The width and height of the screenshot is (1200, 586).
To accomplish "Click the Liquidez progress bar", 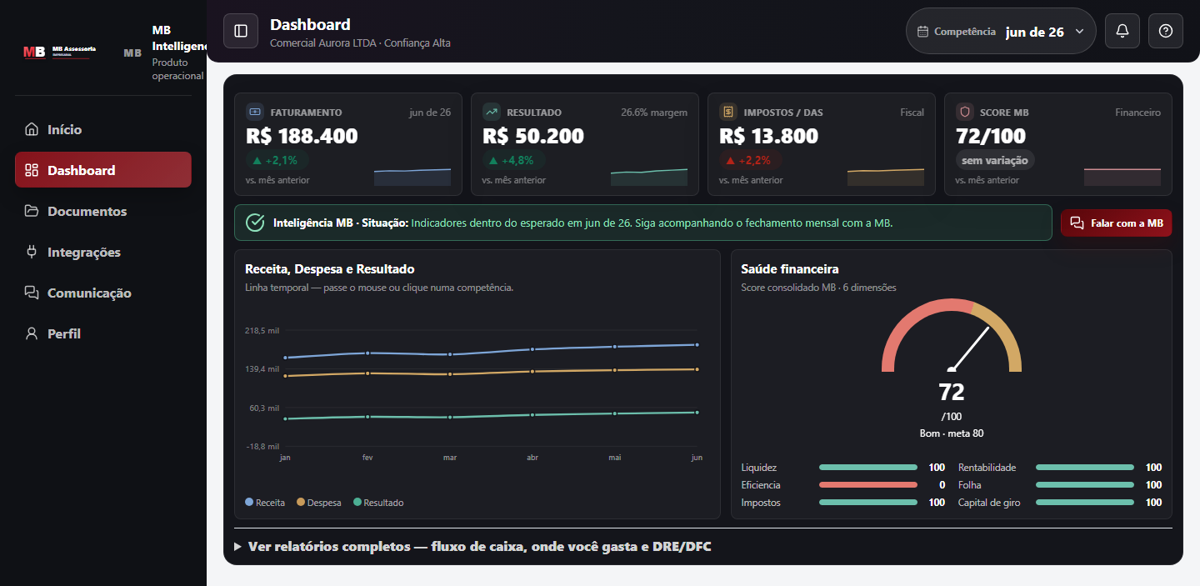I will tap(868, 468).
